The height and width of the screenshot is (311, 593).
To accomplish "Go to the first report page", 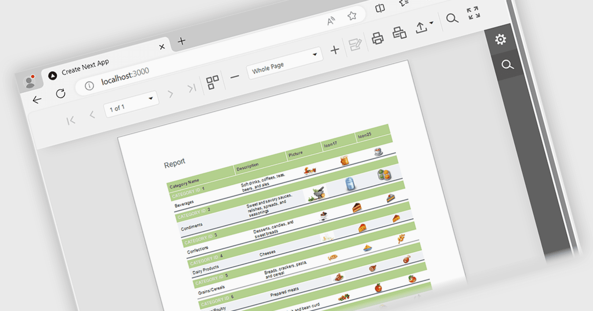I will [71, 120].
